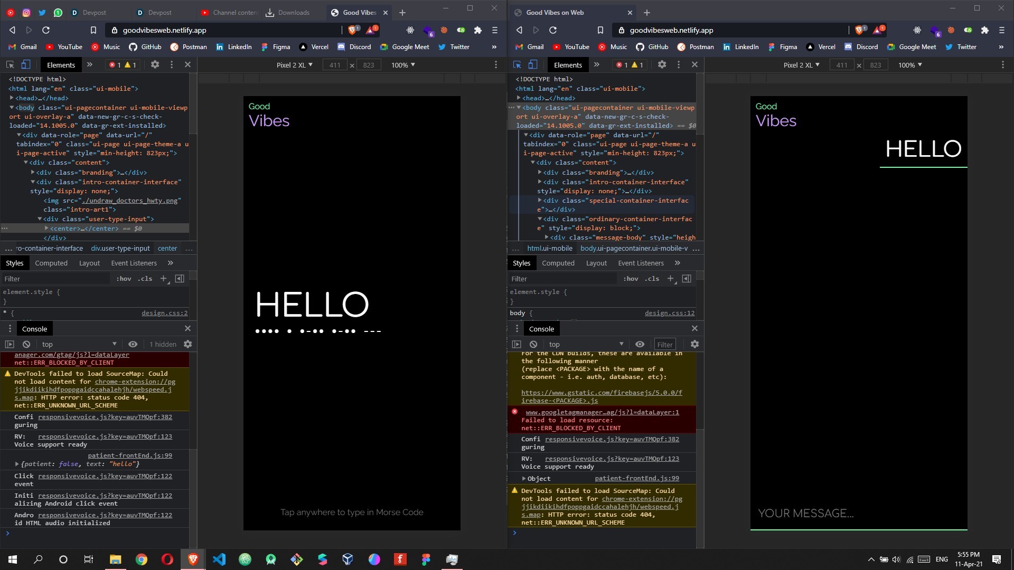Screen dimensions: 1014x570
Task: Expand the special-container-interface div node
Action: [540, 201]
